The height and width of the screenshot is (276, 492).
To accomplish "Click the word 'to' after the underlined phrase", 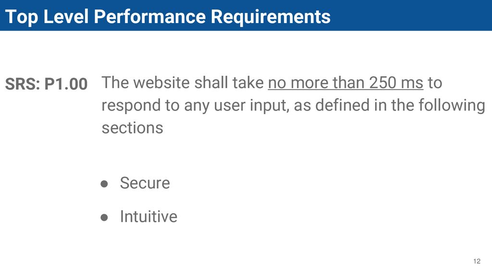I will pyautogui.click(x=435, y=83).
